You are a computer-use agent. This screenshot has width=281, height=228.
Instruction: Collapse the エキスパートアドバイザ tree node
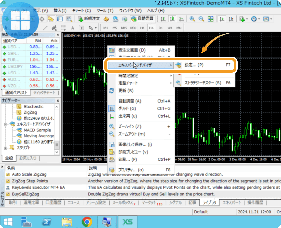[x=6, y=124]
